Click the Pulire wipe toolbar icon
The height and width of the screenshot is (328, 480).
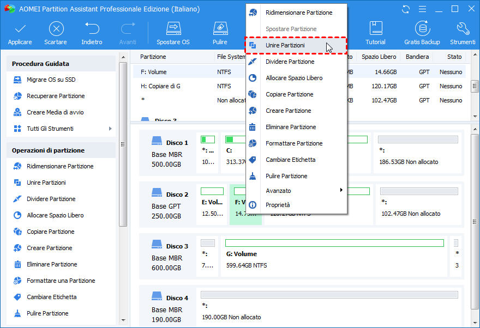220,33
